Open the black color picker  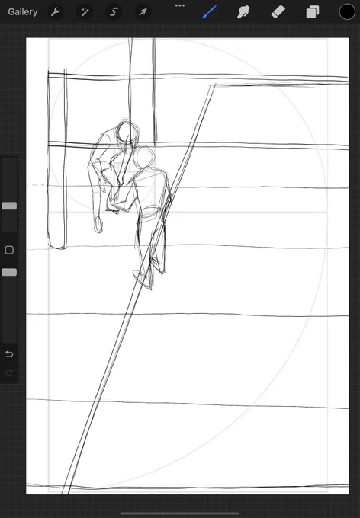[347, 12]
